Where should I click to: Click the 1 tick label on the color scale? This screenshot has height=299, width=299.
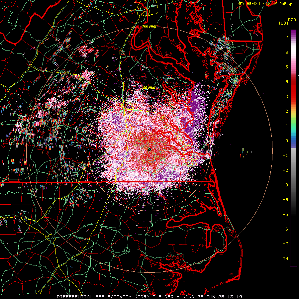(x=287, y=126)
